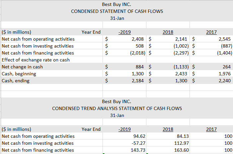Select the -57.27 trend percentage cell
233x154 pixels.
point(137,143)
